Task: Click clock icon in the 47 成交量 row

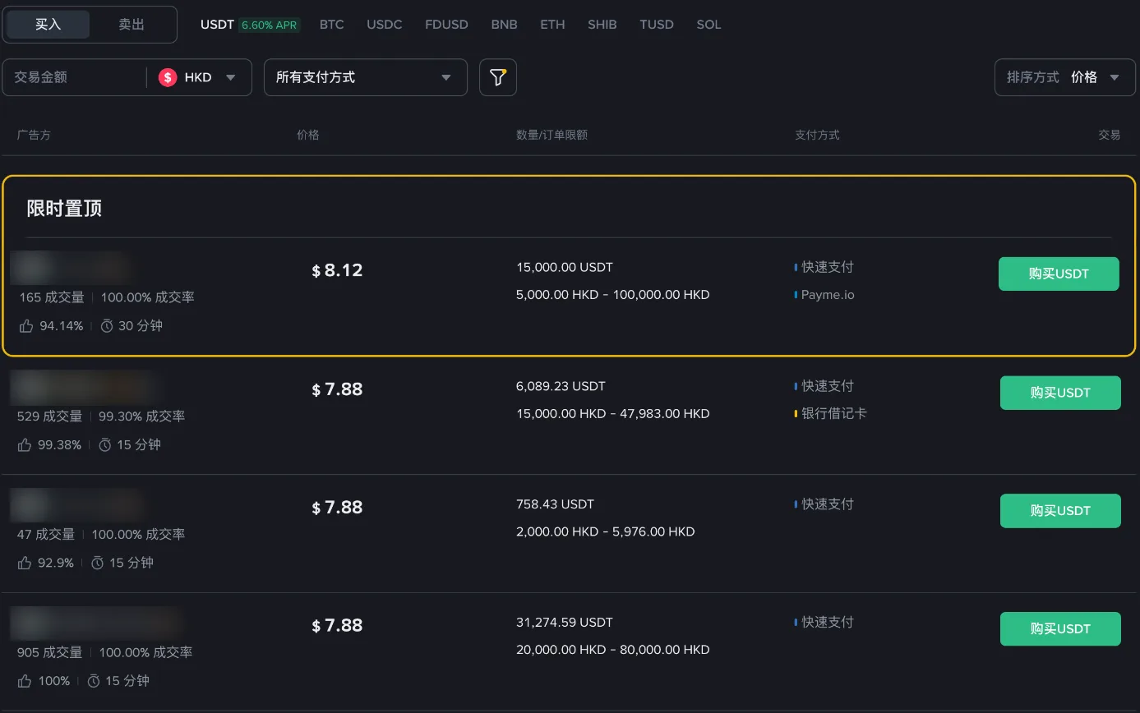Action: coord(97,563)
